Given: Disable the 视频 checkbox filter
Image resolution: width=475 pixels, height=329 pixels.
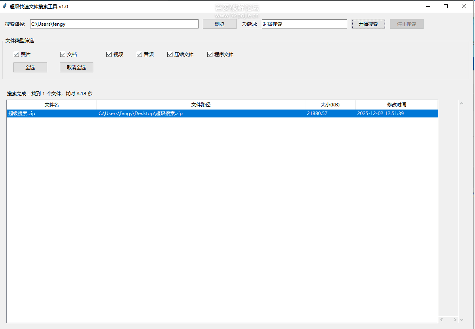Looking at the screenshot, I should click(x=109, y=55).
